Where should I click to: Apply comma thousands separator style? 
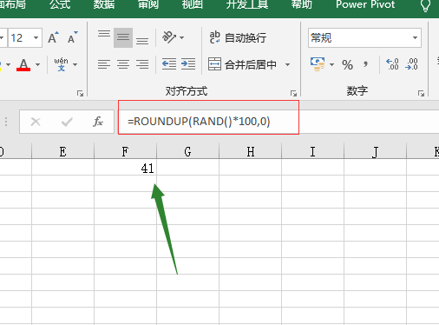[x=366, y=64]
